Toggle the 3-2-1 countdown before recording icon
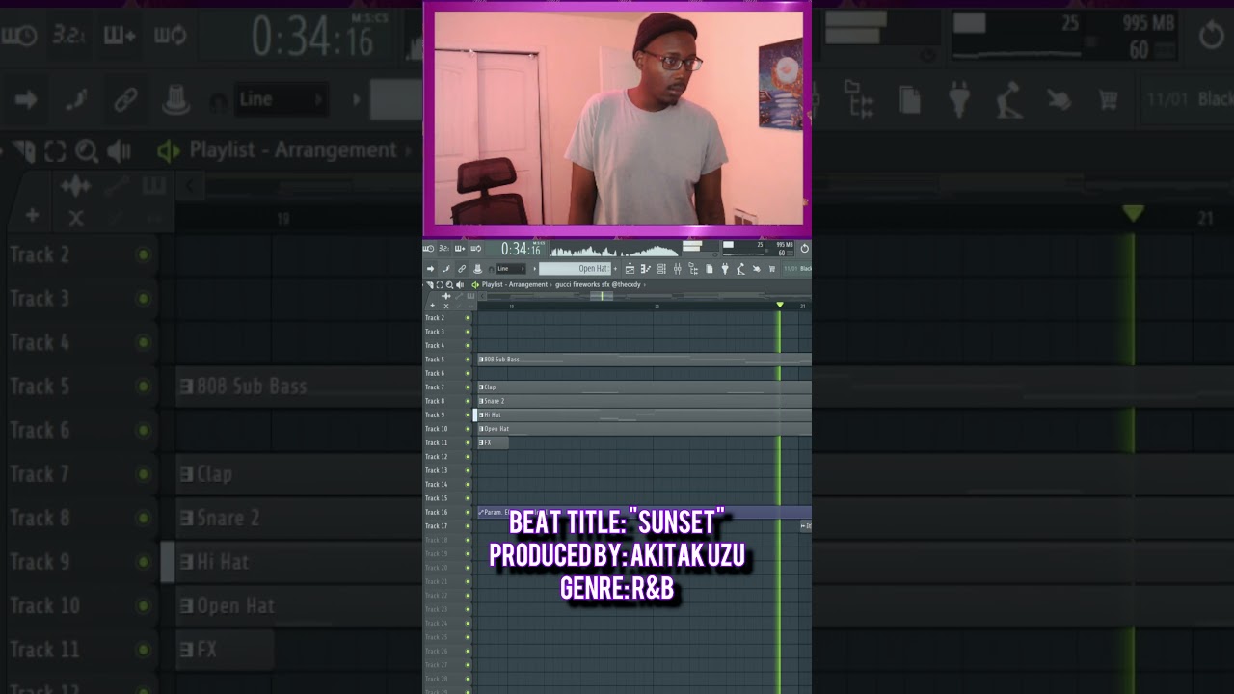1234x694 pixels. pyautogui.click(x=444, y=249)
